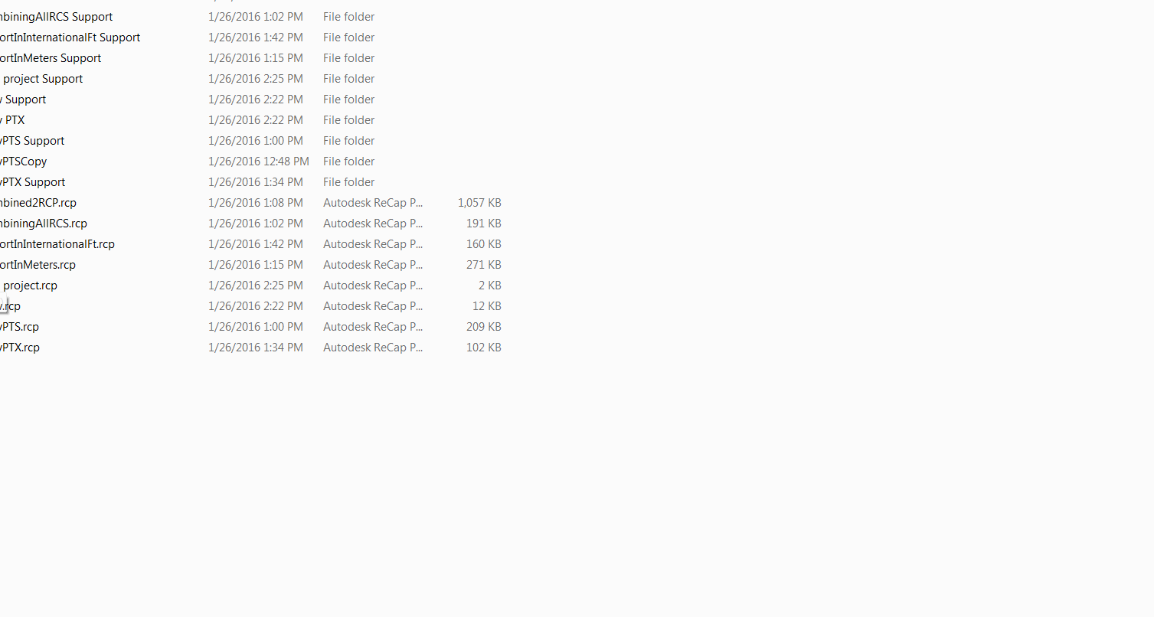Click the 1,057 KB size cell
1154x617 pixels.
(x=479, y=203)
